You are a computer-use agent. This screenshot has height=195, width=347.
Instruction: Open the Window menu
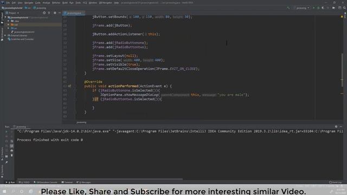click(x=93, y=3)
